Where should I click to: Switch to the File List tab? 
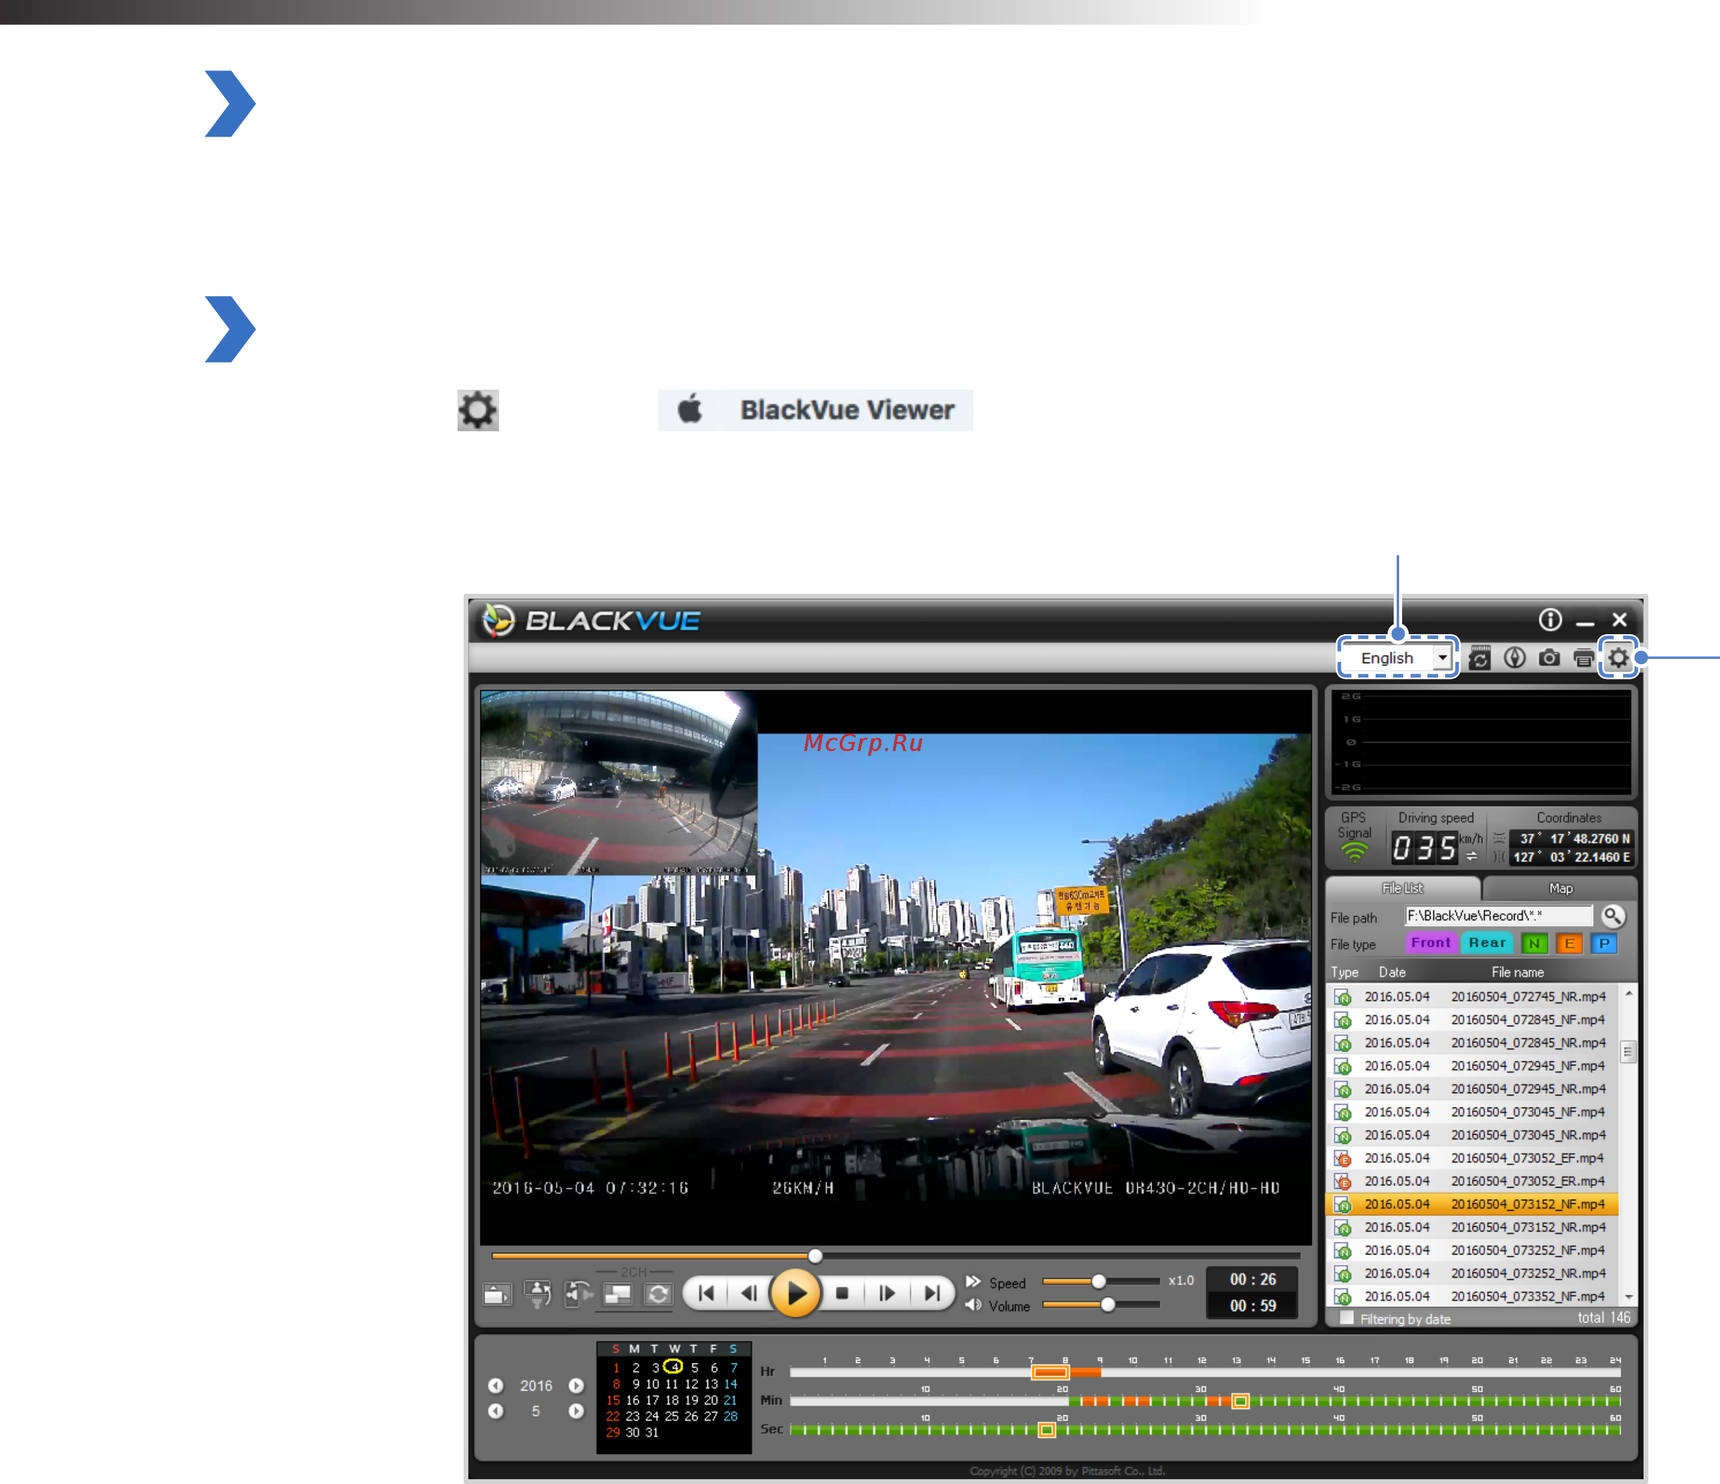pos(1403,888)
